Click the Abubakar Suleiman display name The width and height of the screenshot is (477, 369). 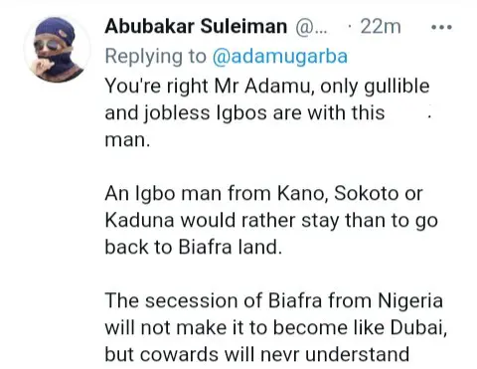[x=196, y=26]
